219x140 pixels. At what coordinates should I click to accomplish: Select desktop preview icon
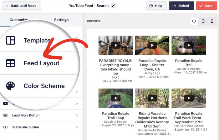[x=194, y=21]
